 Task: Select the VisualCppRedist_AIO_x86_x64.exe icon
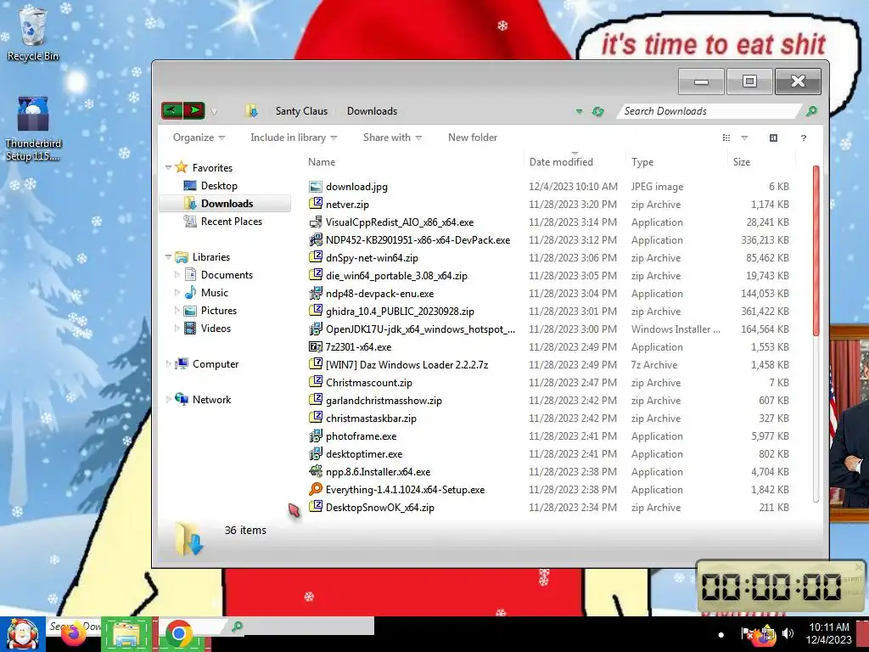click(316, 222)
